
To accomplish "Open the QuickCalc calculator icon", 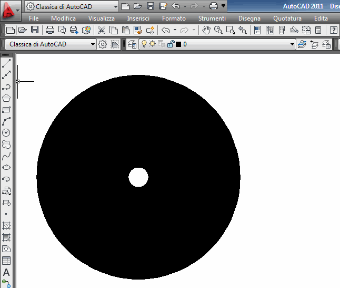I will [318, 30].
